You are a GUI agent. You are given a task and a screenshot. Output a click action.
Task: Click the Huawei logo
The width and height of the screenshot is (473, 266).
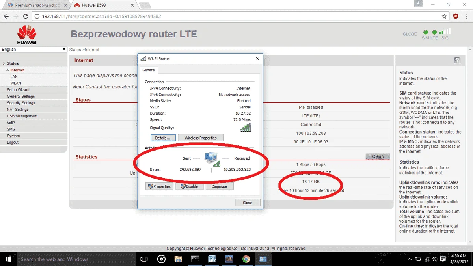pos(27,34)
